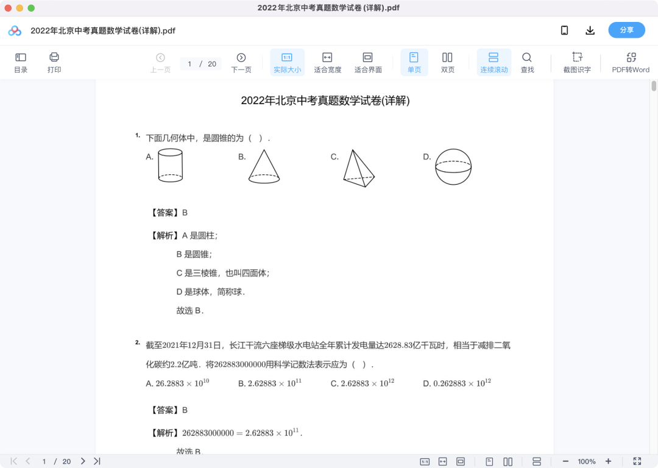
Task: Convert with PDF转Word tool
Action: [631, 63]
